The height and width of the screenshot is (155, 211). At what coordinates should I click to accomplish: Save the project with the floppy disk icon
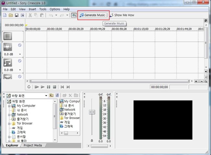coord(17,15)
